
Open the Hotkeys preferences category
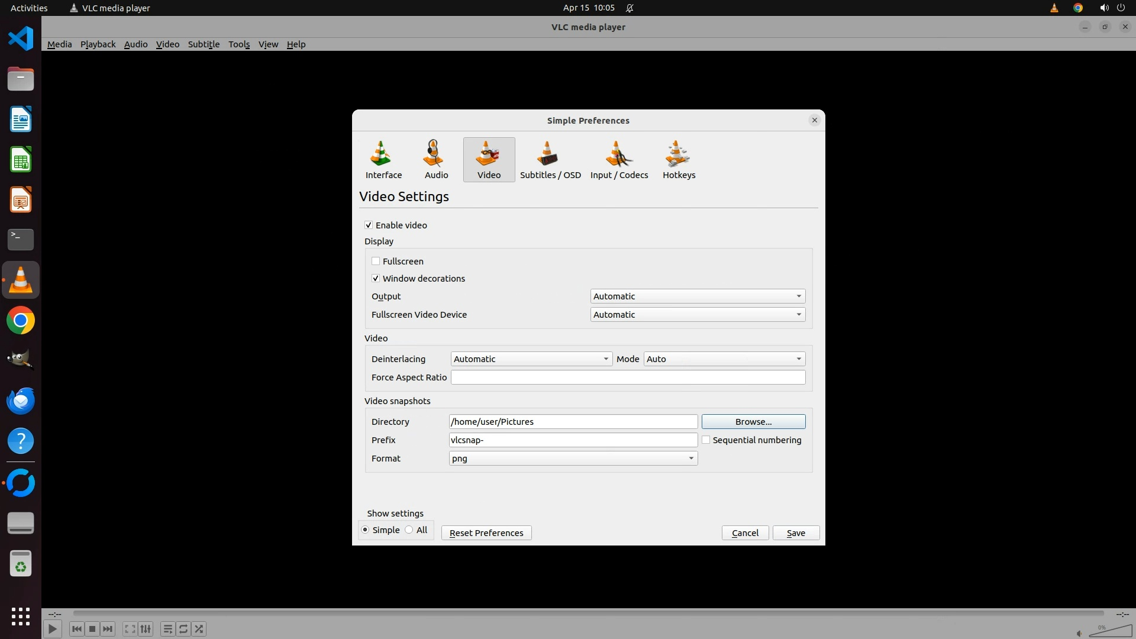click(x=679, y=160)
